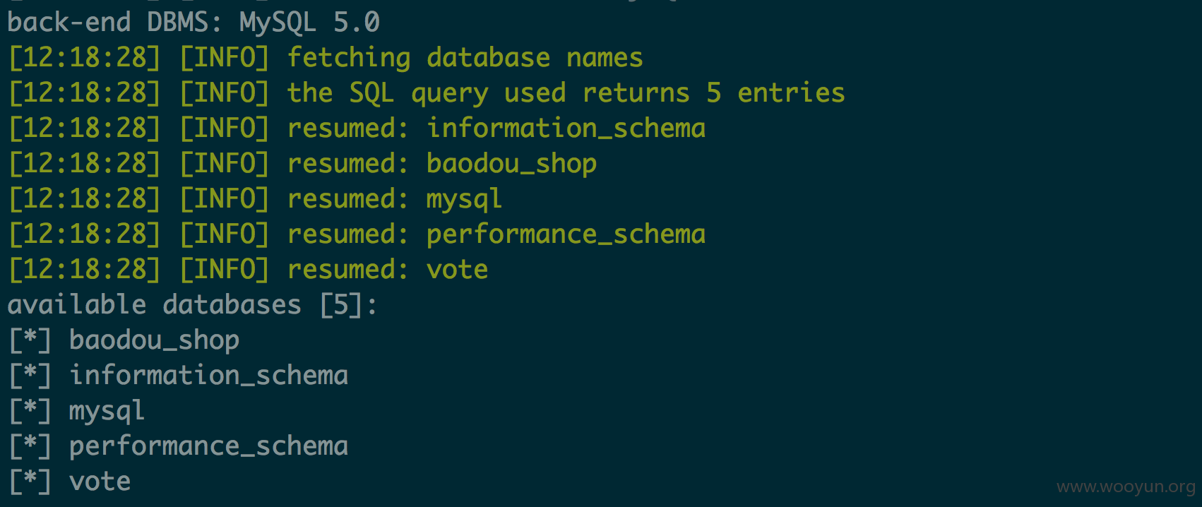This screenshot has width=1202, height=507.
Task: Click the 'fetching database names' log message
Action: (465, 58)
